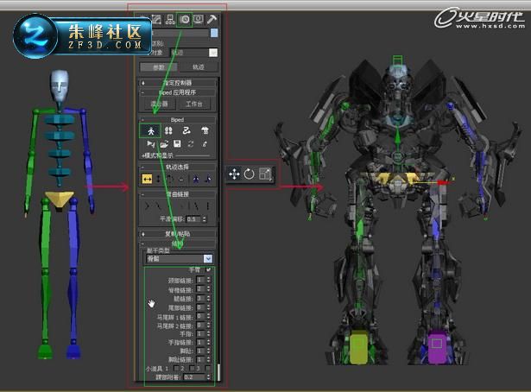This screenshot has height=392, width=531.
Task: Expand the 模式和显示 section
Action: click(x=158, y=155)
